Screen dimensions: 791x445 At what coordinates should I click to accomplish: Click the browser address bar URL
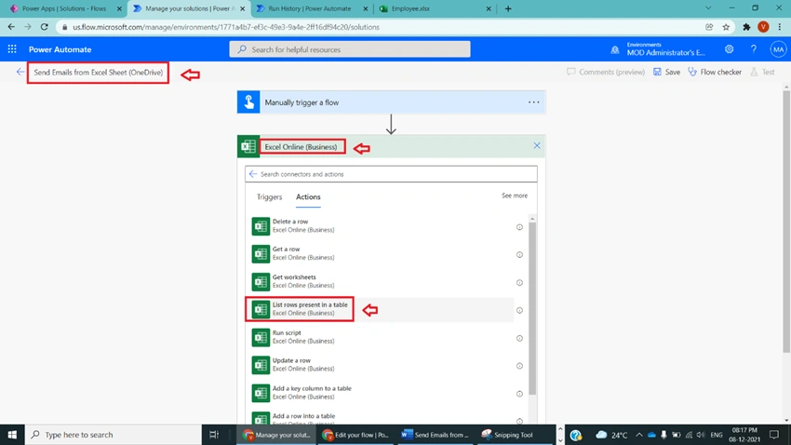point(226,27)
